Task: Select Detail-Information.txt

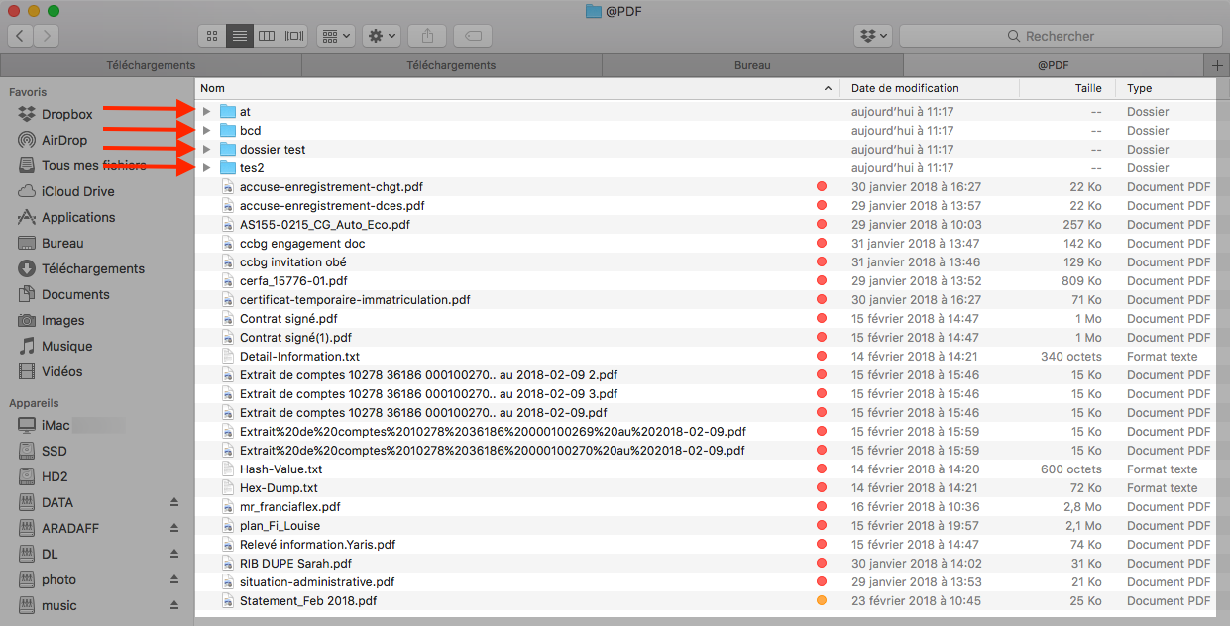Action: [299, 357]
